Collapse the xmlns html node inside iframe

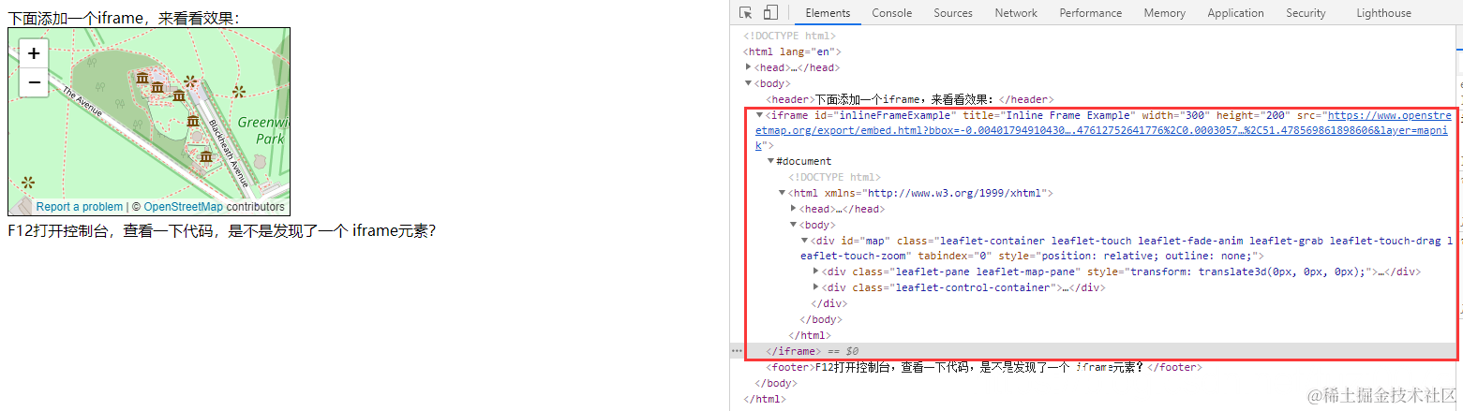pyautogui.click(x=782, y=193)
